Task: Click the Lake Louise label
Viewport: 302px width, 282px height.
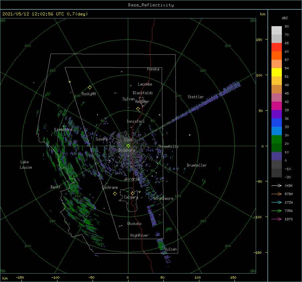Action: [x=26, y=165]
